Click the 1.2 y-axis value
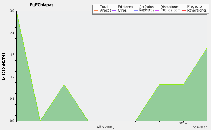Image resolution: width=211 pixels, height=130 pixels. tap(12, 77)
